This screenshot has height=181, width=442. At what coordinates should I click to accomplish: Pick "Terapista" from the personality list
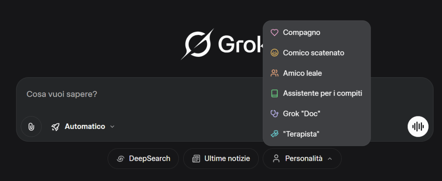[301, 134]
